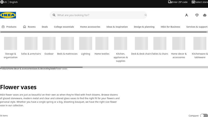208x117 pixels.
Task: Open the shopping bag icon
Action: pos(205,15)
